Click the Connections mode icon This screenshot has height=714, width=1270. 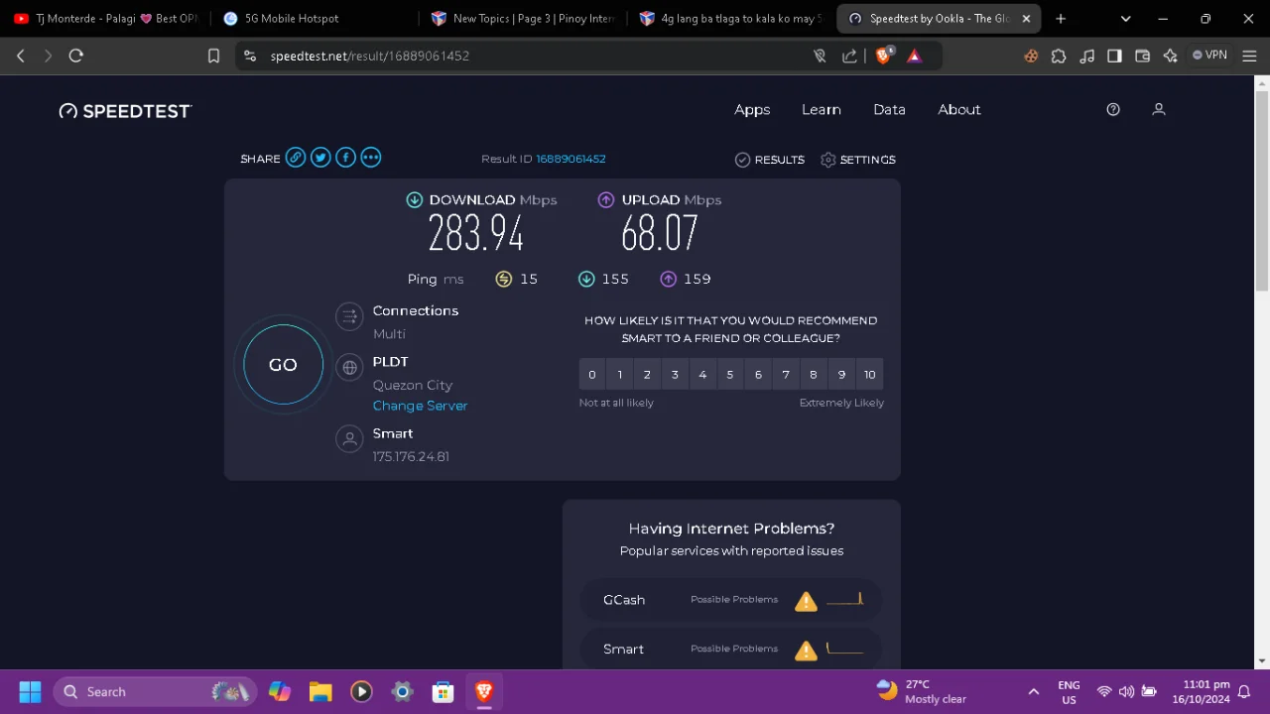(x=349, y=317)
